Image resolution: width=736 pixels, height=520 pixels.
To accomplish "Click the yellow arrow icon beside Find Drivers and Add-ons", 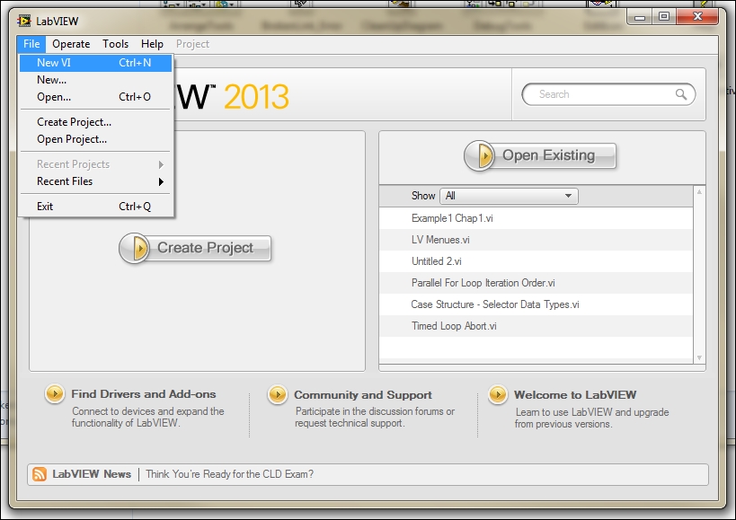I will [55, 393].
